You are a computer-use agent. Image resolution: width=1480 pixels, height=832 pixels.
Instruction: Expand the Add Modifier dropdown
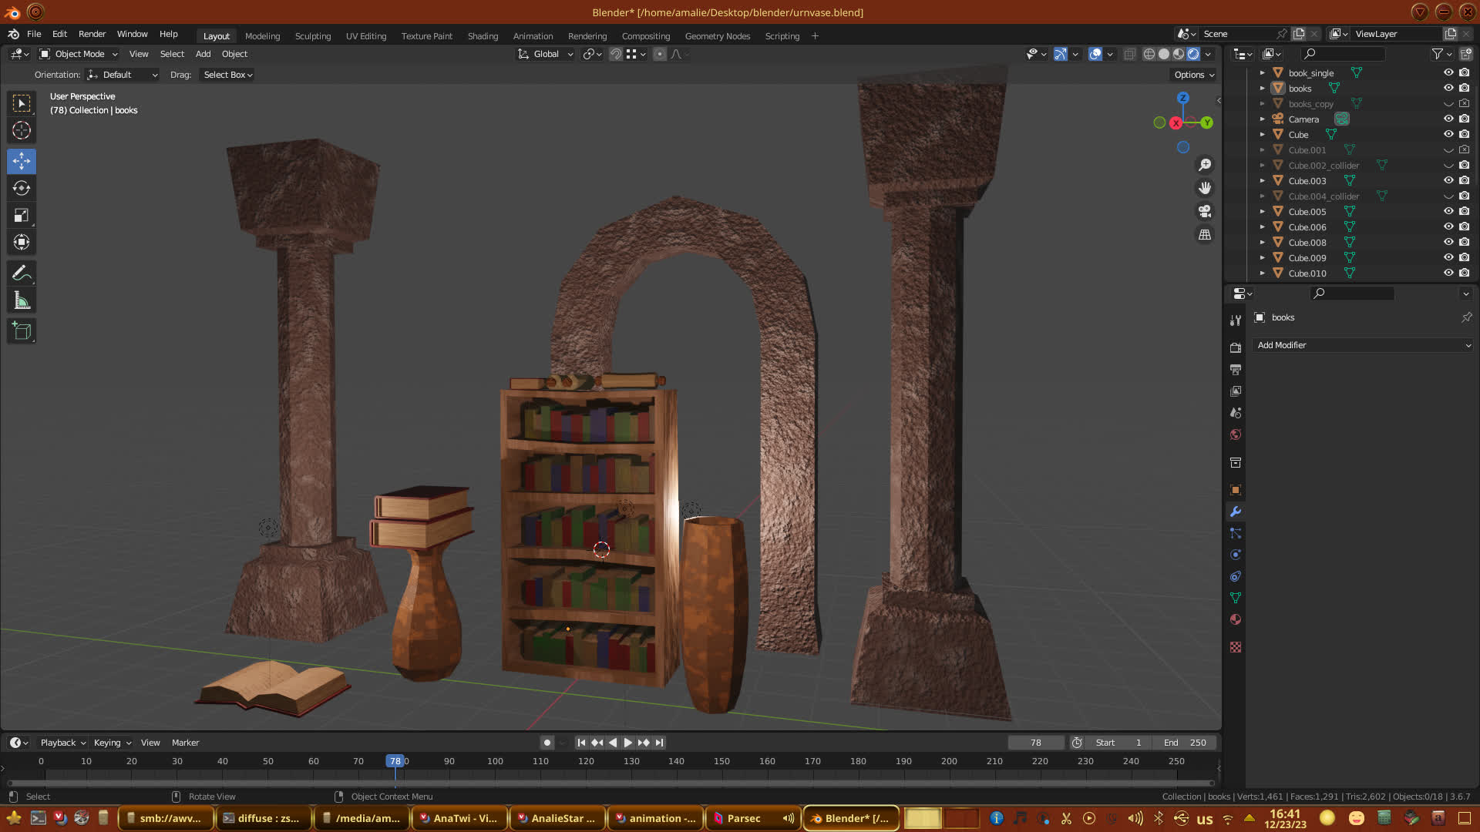(1363, 345)
